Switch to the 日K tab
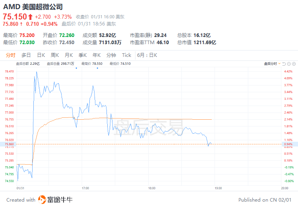This screenshot has width=298, height=208. click(x=41, y=55)
